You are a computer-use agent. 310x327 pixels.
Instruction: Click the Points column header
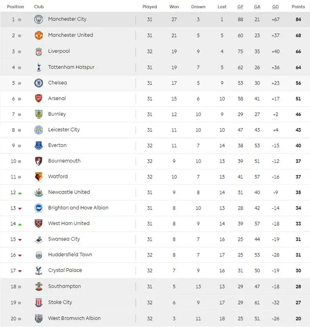click(298, 7)
